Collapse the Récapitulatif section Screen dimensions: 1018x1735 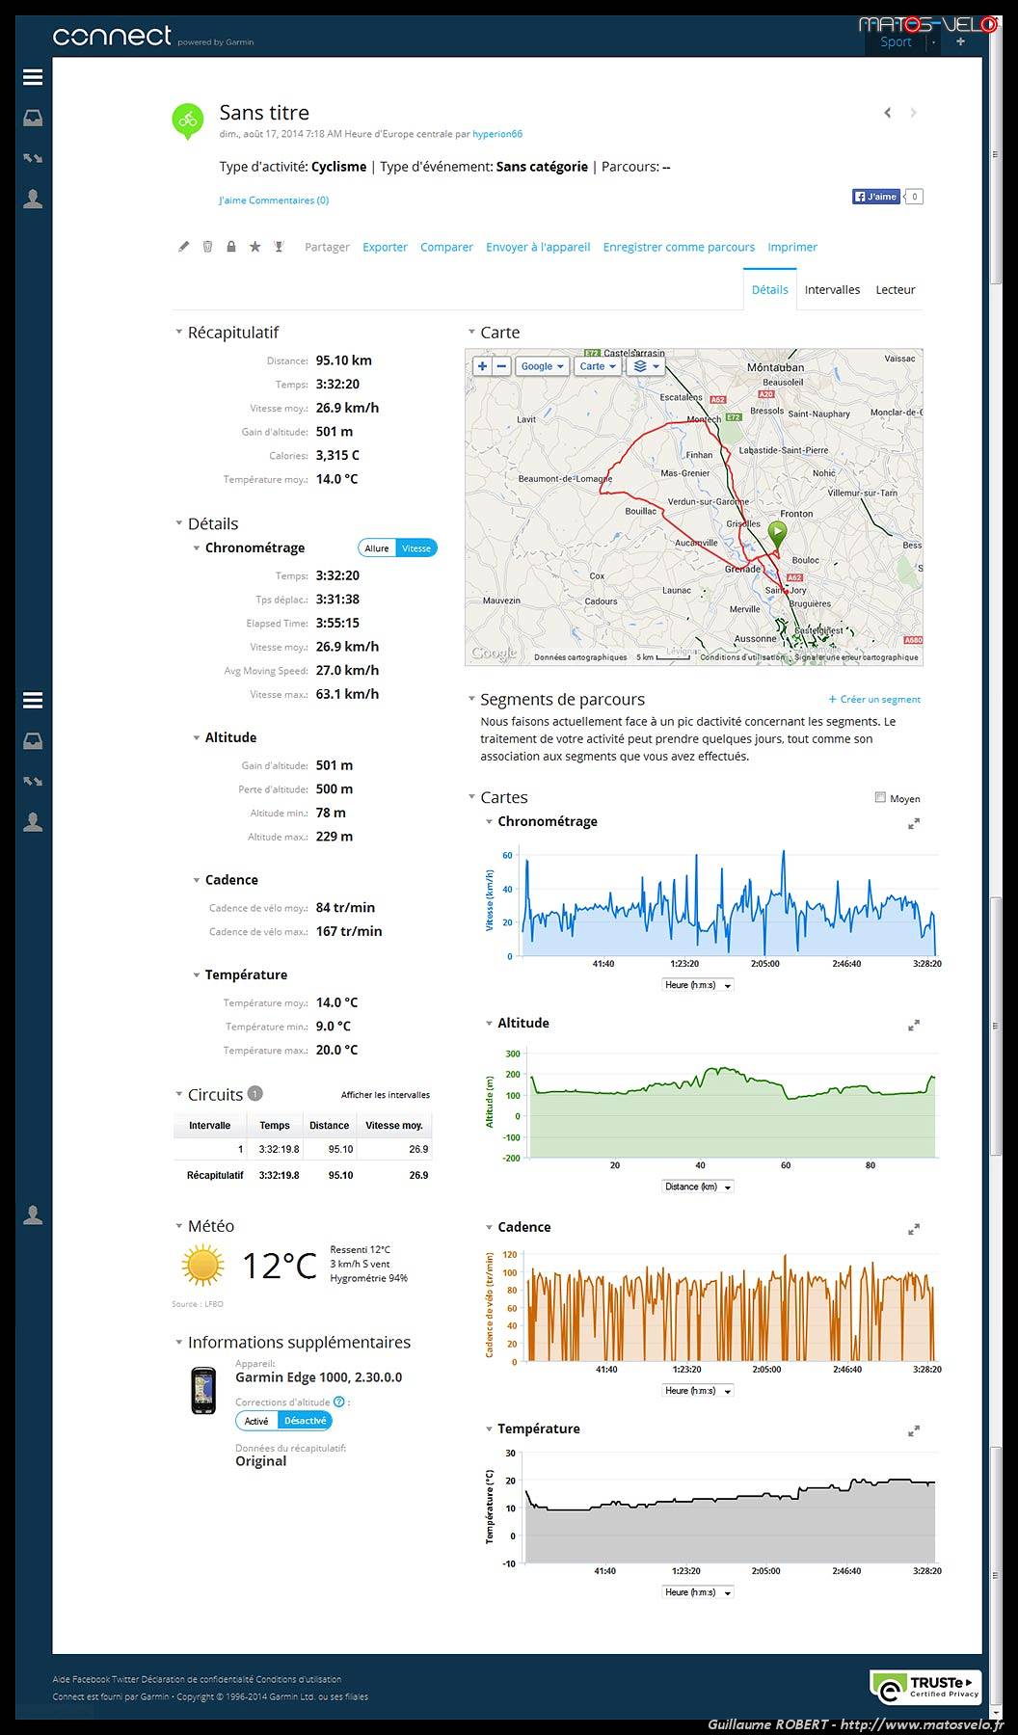click(x=178, y=333)
